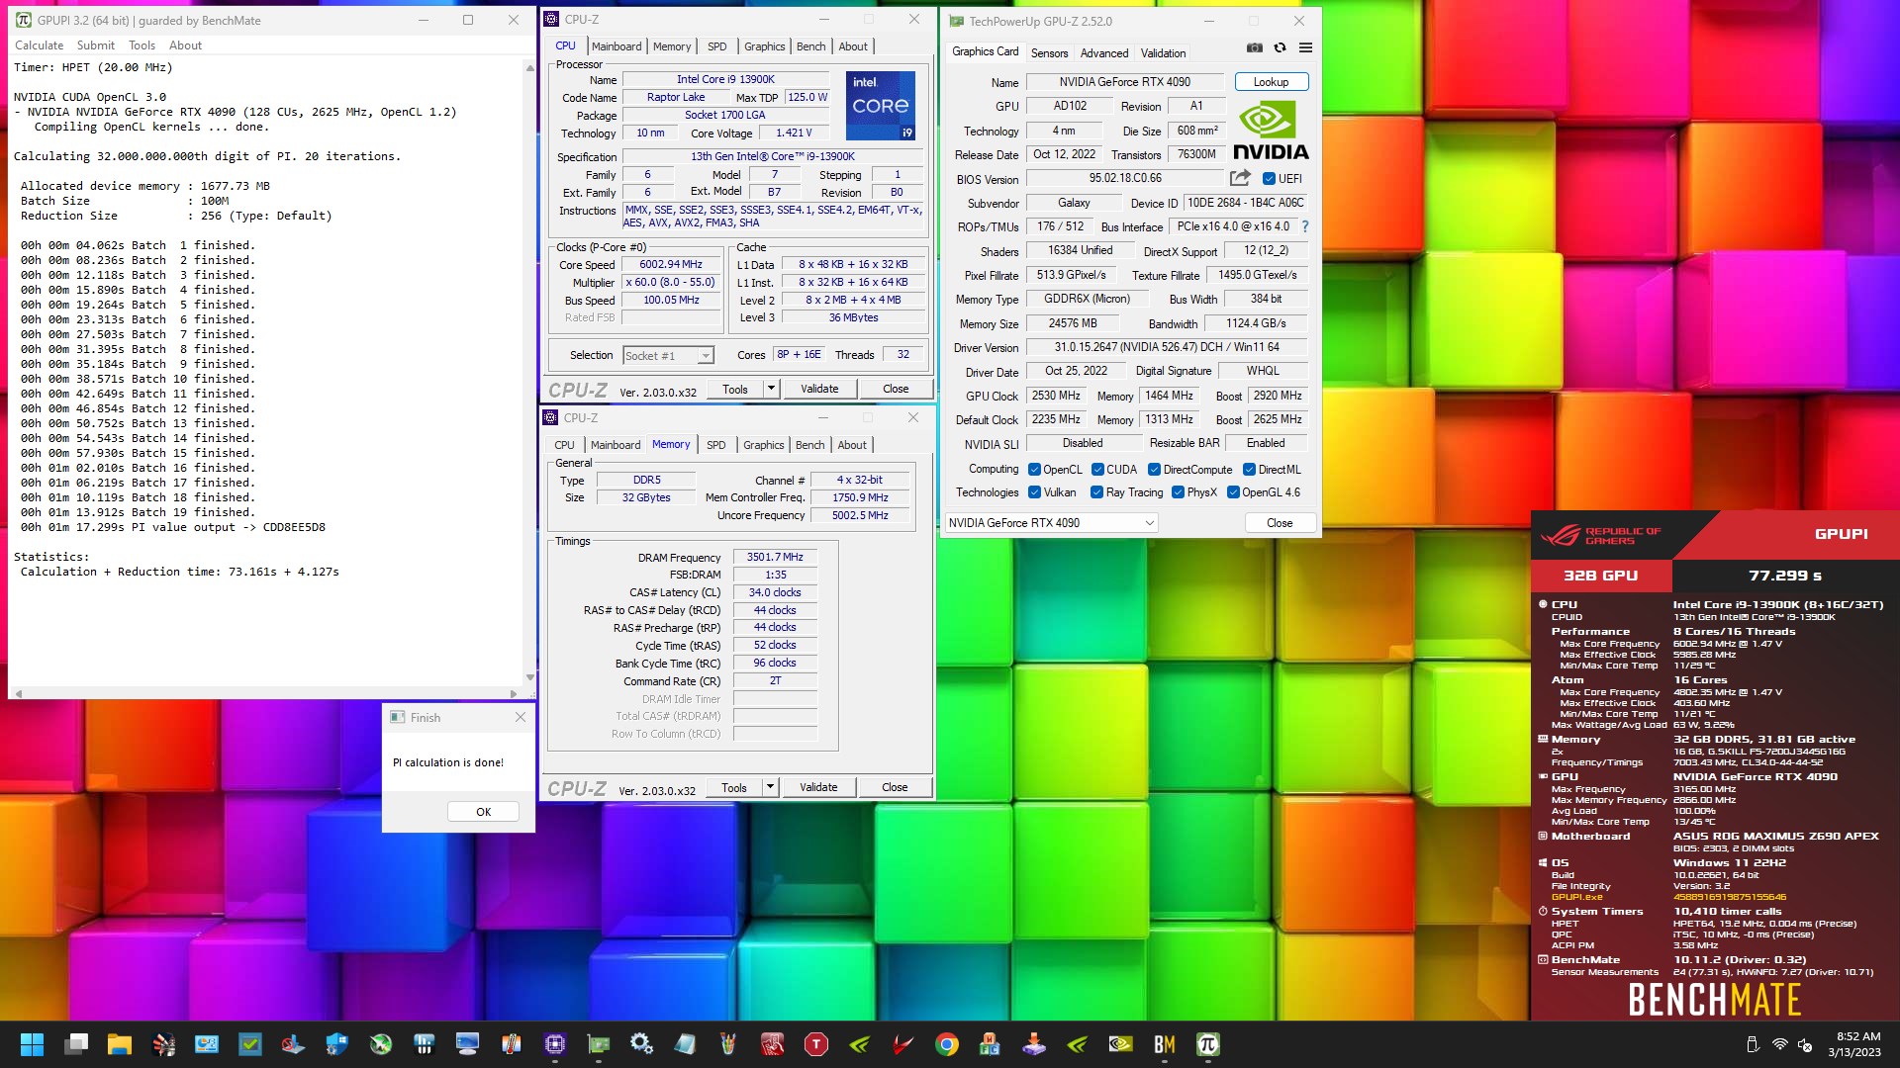1900x1068 pixels.
Task: Toggle the OpenCL checkbox in GPU-Z
Action: (1034, 470)
